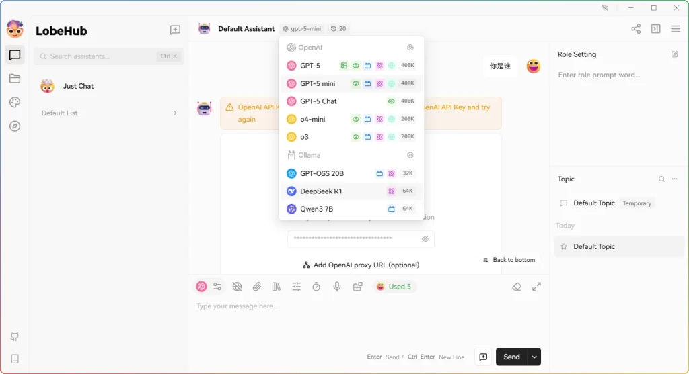Screen dimensions: 689x374
Task: Create a new assistant with plus icon
Action: [175, 30]
